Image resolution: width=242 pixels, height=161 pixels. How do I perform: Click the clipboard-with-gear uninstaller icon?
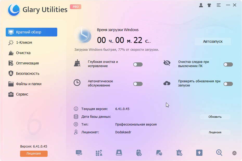tap(179, 153)
